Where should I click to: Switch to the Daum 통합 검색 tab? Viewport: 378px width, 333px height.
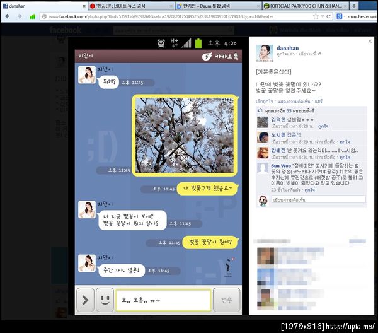point(219,6)
